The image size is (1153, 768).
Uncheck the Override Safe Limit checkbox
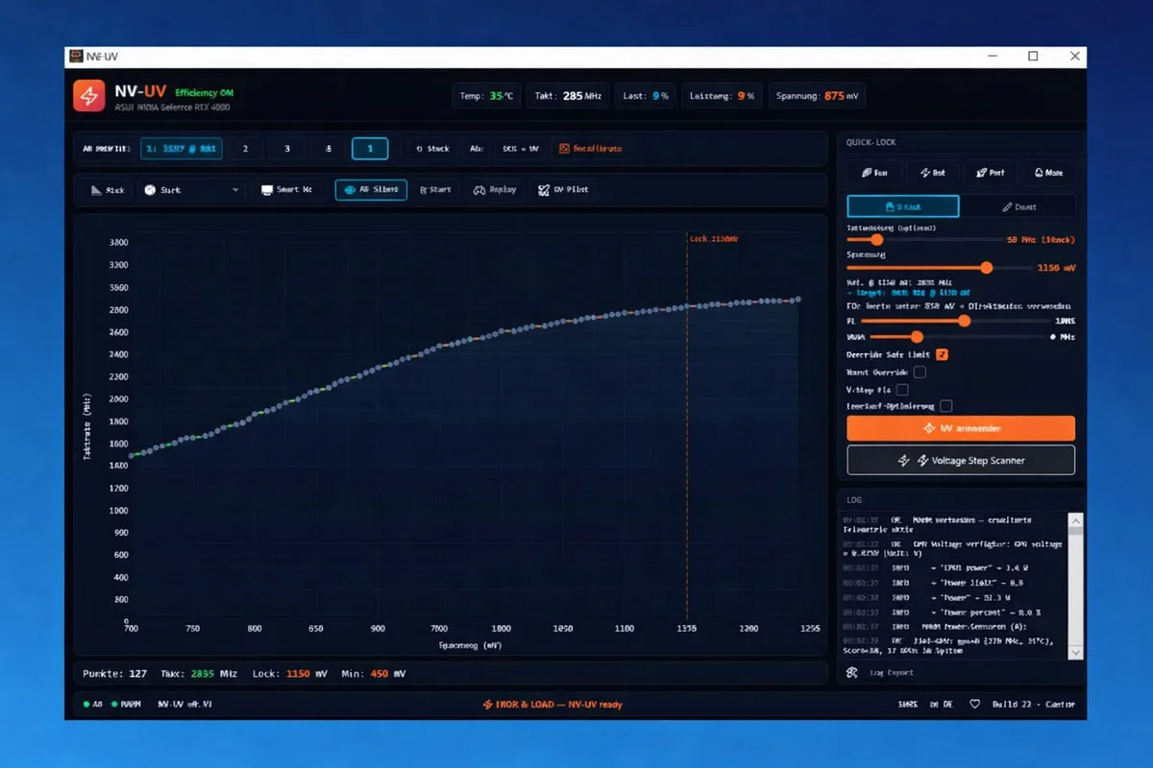tap(942, 354)
